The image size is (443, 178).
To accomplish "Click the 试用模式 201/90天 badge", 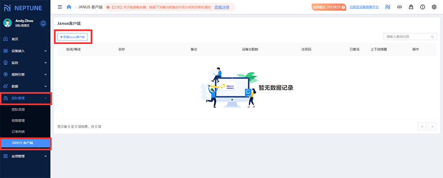I will (329, 7).
